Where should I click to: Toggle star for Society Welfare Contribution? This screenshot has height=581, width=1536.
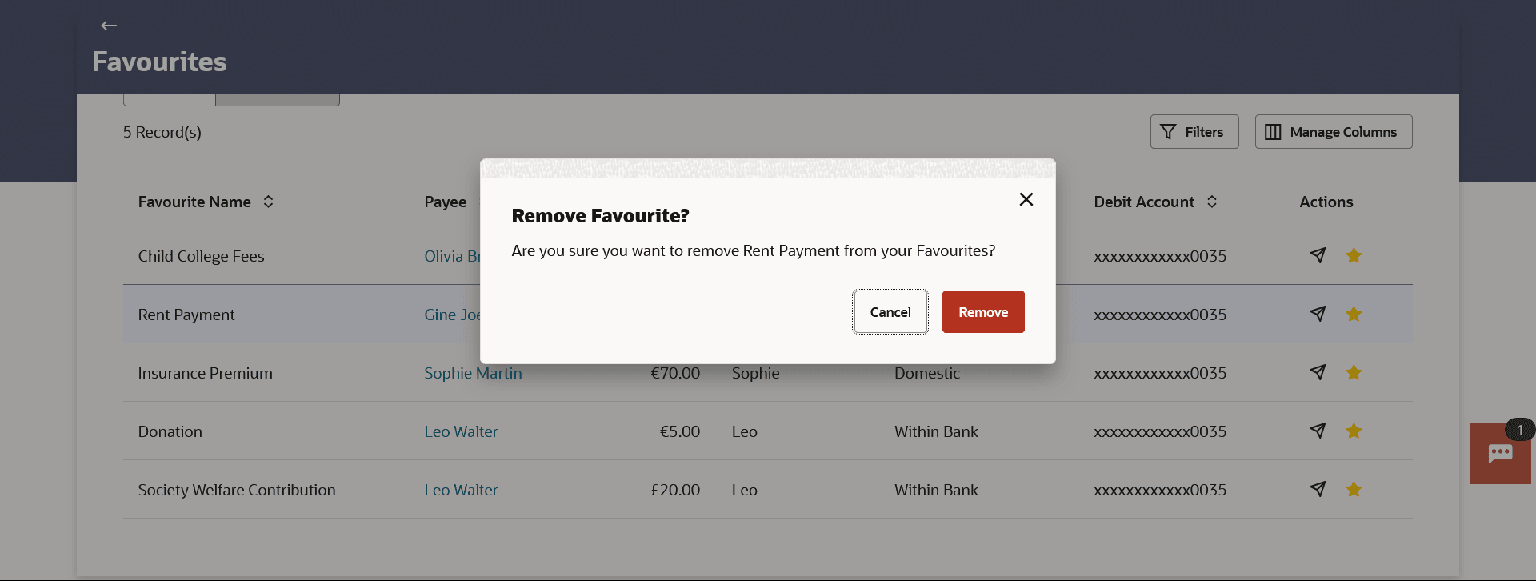tap(1354, 489)
